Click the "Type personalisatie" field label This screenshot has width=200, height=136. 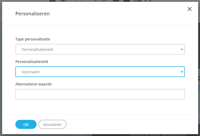pyautogui.click(x=33, y=39)
